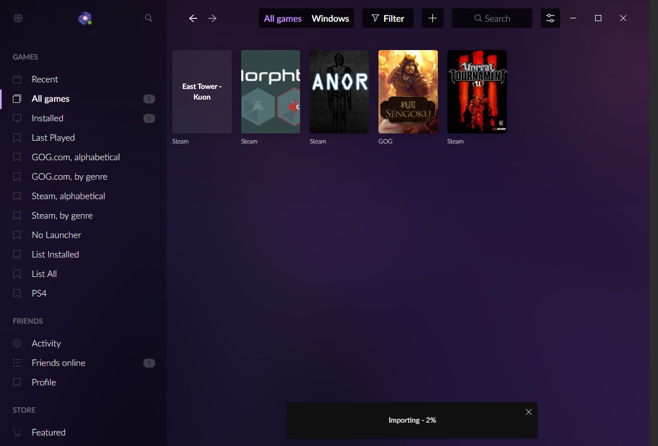Open the Filter button
This screenshot has width=658, height=446.
388,18
